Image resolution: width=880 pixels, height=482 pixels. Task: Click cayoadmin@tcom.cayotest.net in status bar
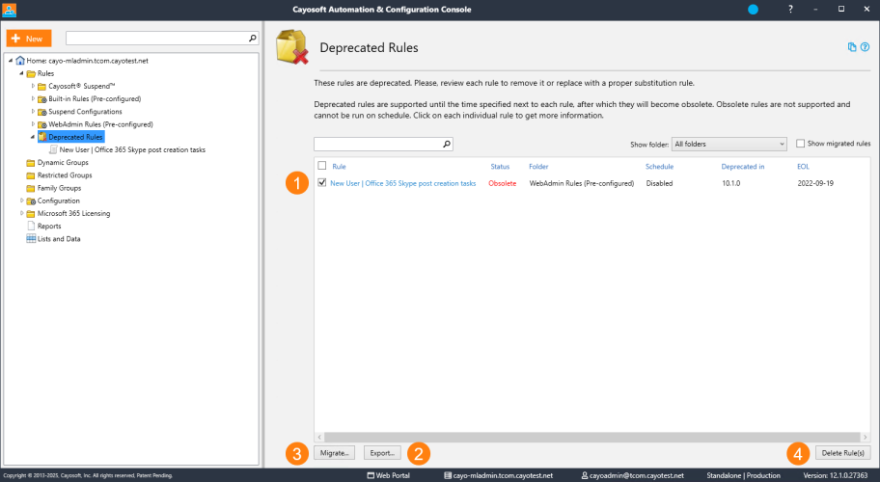pos(633,475)
